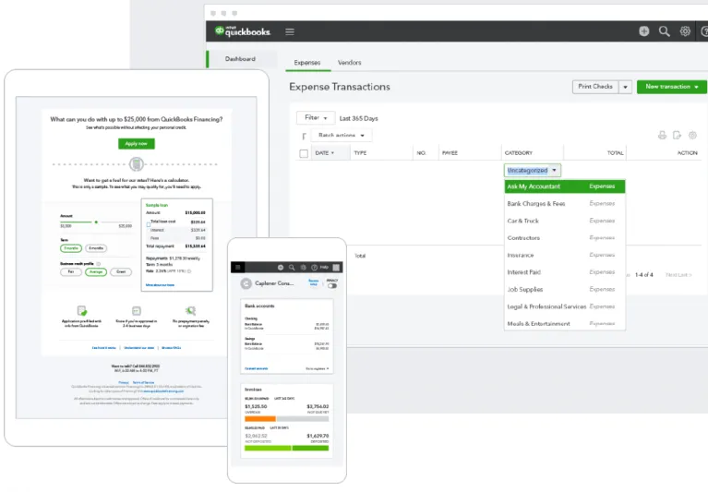Select Bank Charges & Fees category
This screenshot has width=708, height=492.
(564, 204)
